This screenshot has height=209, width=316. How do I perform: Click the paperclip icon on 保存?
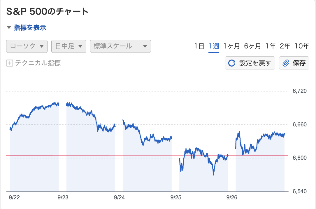tap(286, 63)
